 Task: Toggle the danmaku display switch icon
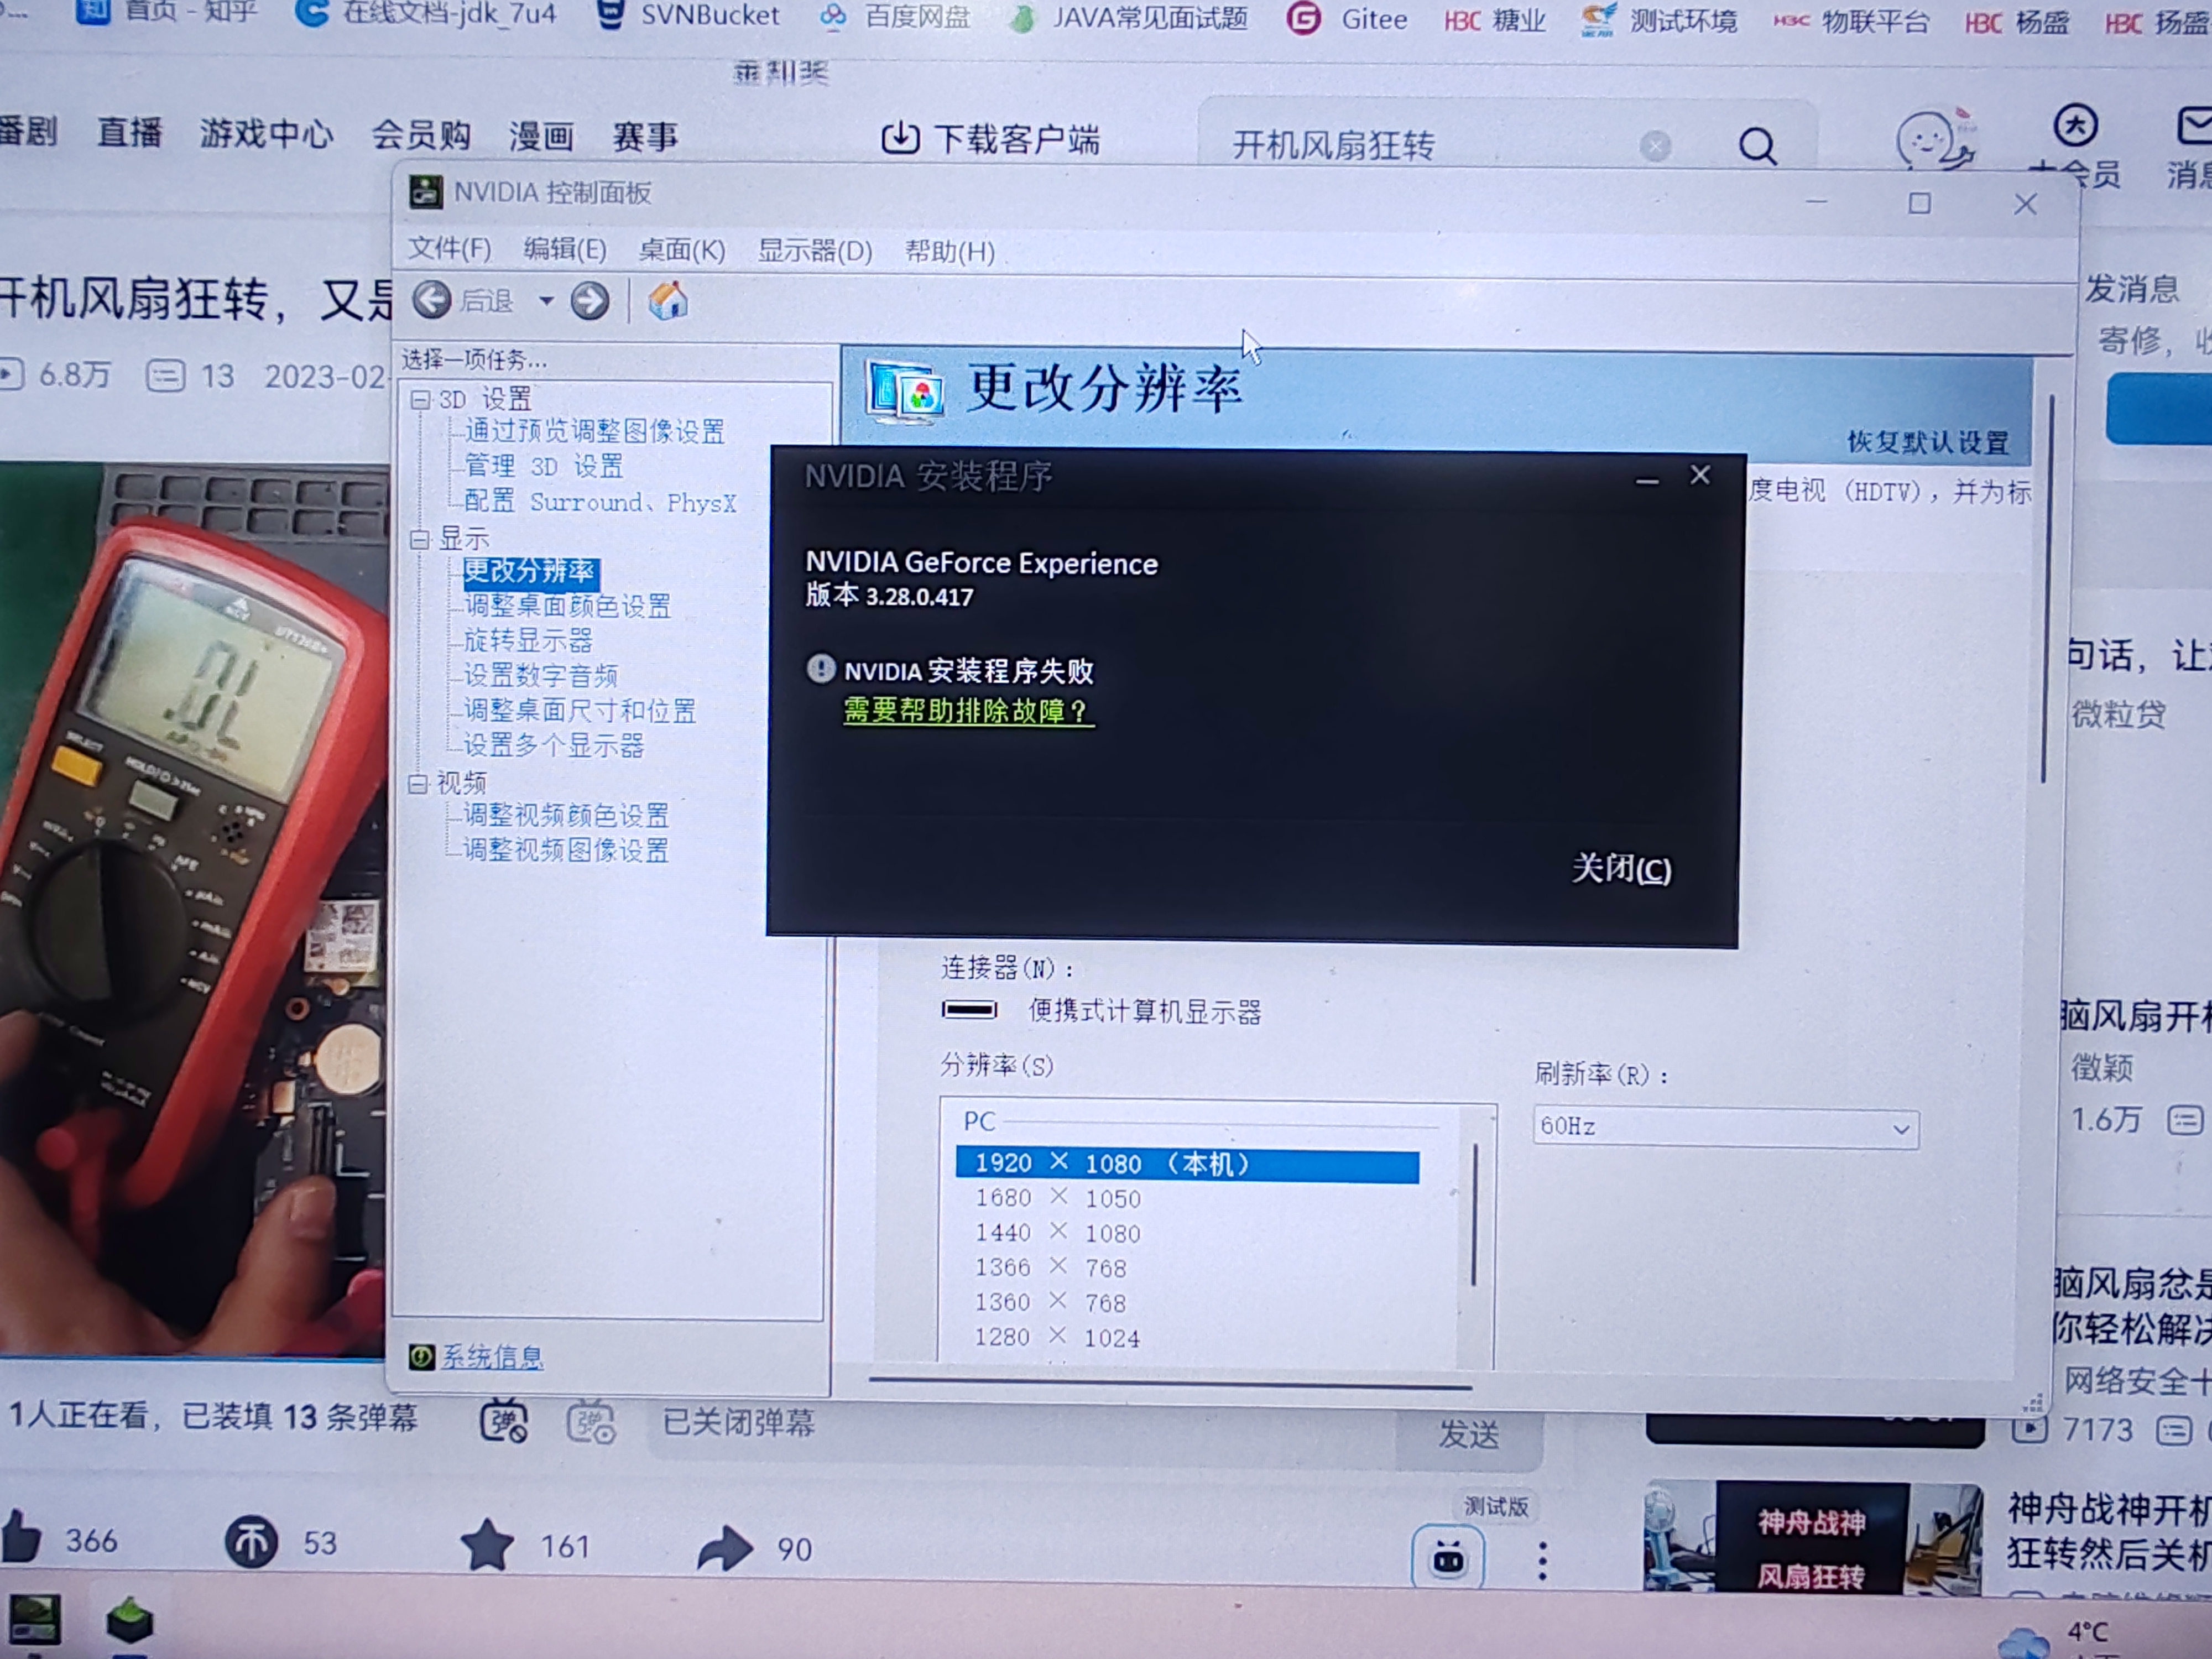pyautogui.click(x=504, y=1422)
